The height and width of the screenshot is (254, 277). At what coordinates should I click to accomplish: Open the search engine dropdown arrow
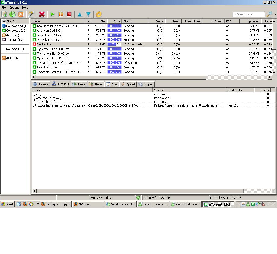pos(275,15)
